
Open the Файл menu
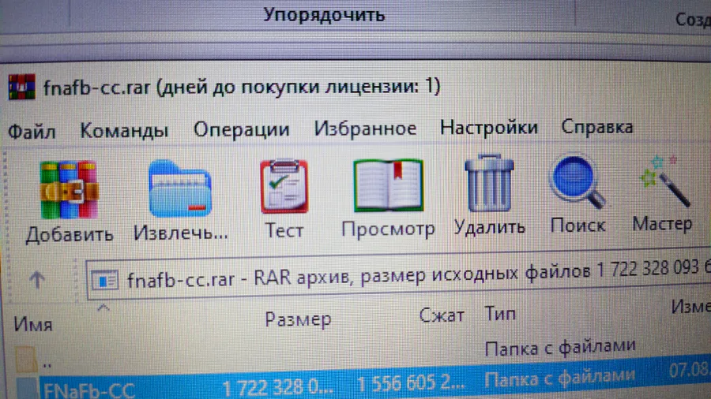32,132
